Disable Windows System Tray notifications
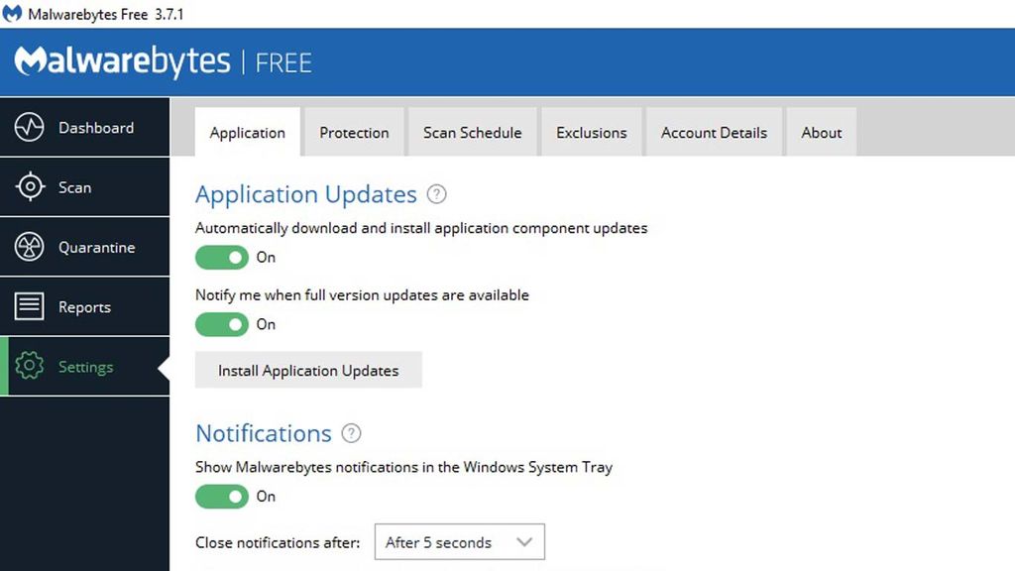The height and width of the screenshot is (571, 1015). [x=222, y=496]
